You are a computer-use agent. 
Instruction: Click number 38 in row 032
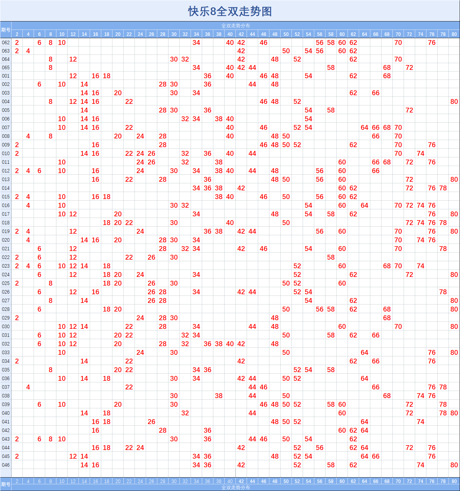coord(219,344)
